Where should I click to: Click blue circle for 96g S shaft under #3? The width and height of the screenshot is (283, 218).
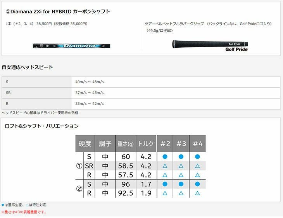(181, 184)
